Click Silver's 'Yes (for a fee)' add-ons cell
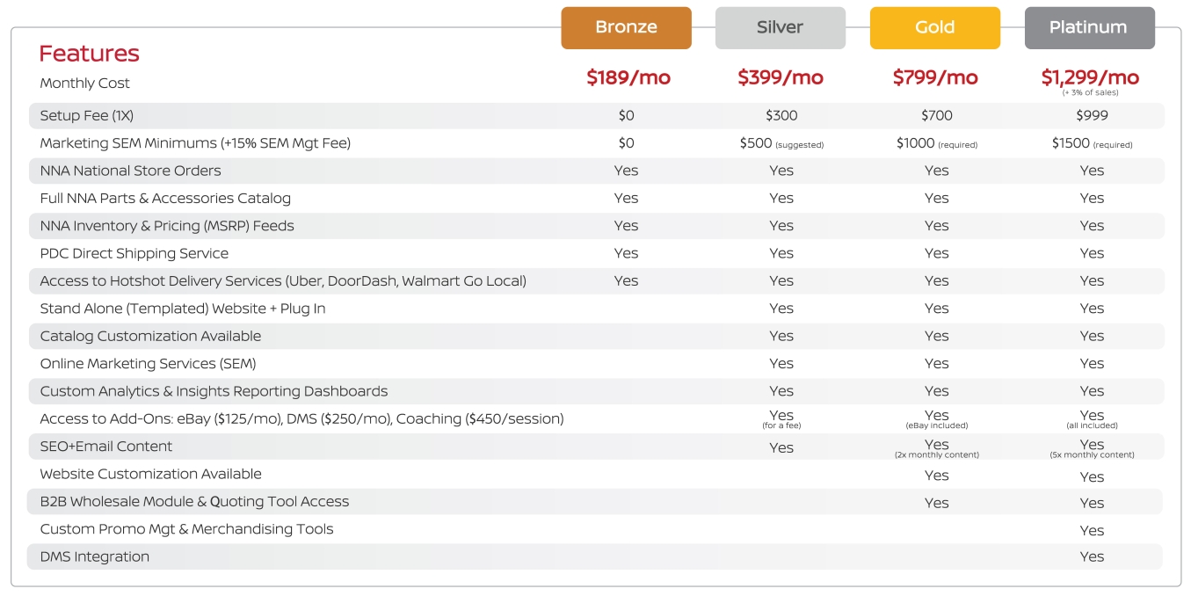 click(x=781, y=418)
